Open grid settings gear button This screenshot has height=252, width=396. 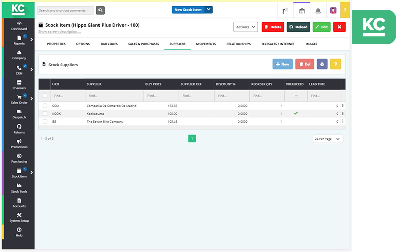(322, 64)
